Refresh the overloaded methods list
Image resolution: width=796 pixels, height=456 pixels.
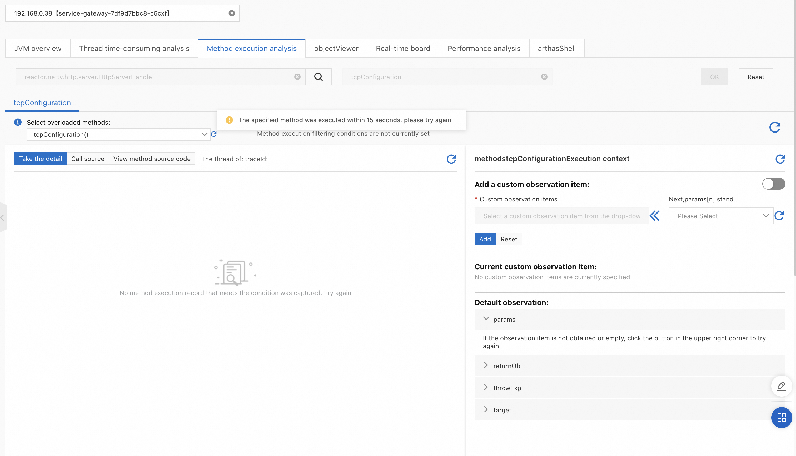[214, 134]
